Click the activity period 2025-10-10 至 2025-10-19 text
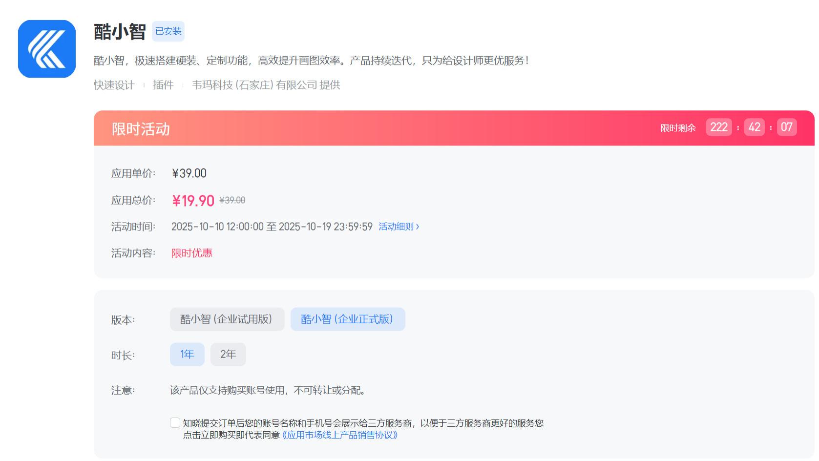This screenshot has width=819, height=461. (272, 227)
